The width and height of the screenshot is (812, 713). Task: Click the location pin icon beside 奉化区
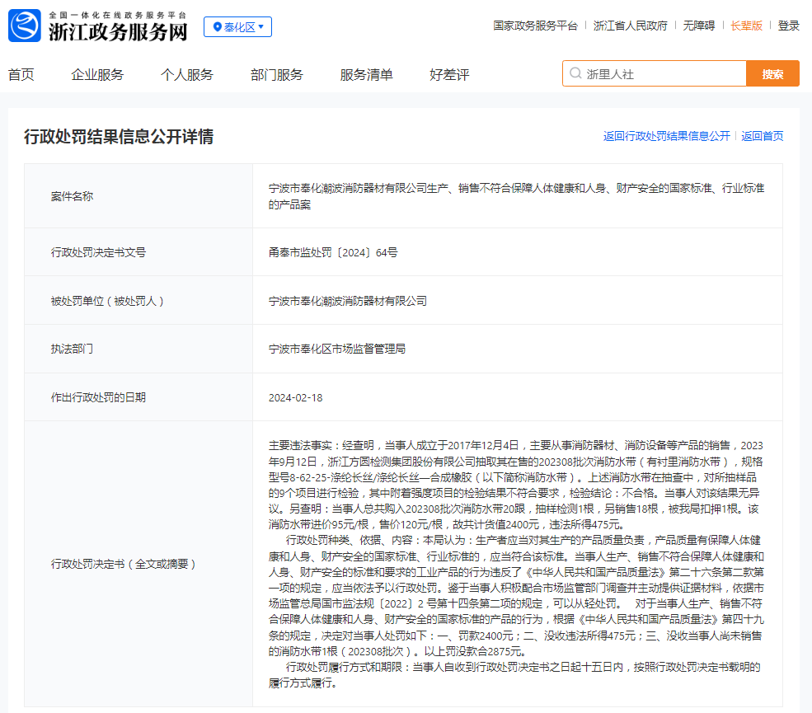pyautogui.click(x=218, y=27)
